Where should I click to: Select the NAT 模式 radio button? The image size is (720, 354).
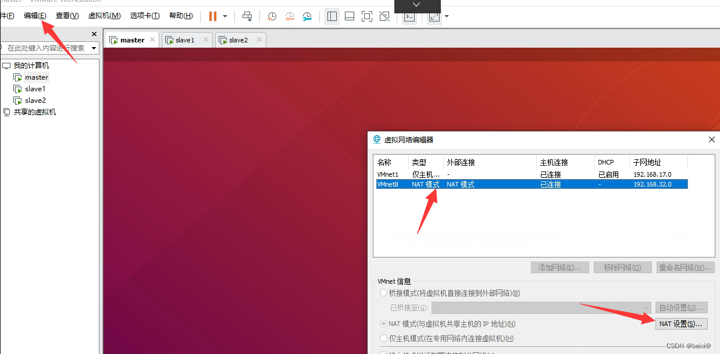click(x=383, y=324)
